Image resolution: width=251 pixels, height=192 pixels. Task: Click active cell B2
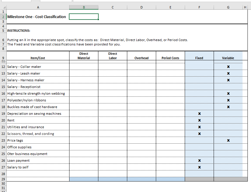(84, 17)
